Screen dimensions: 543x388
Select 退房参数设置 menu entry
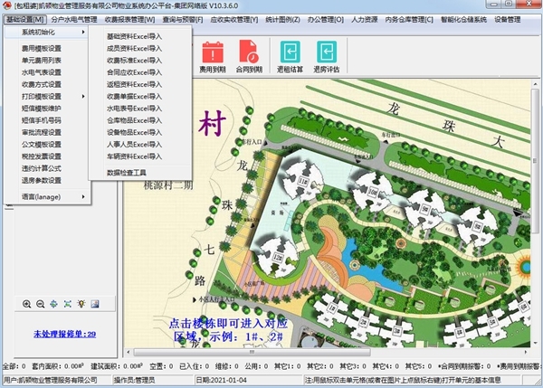pos(42,180)
